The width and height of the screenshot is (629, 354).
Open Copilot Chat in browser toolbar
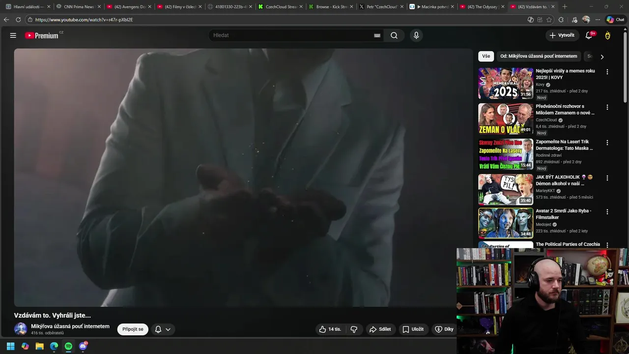click(x=615, y=20)
